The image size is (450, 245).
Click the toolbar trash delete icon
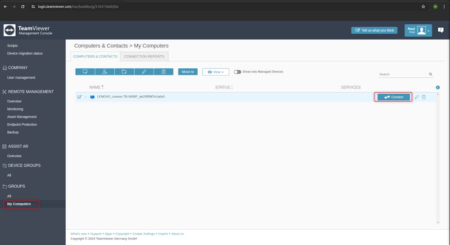(164, 71)
